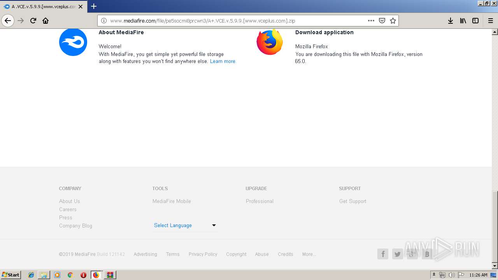The height and width of the screenshot is (280, 498).
Task: Go back to the previous page
Action: tap(8, 21)
